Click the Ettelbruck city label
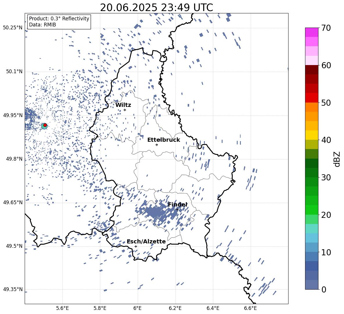 (x=164, y=140)
